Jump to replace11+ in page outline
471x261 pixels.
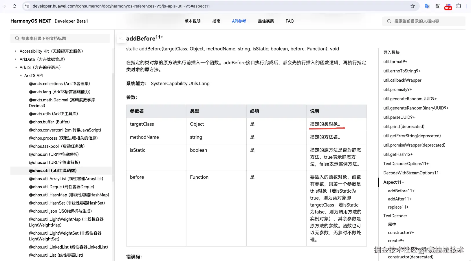(398, 207)
